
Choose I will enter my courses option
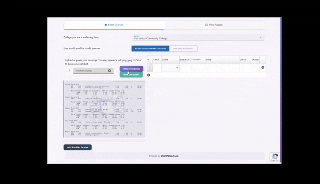coord(183,49)
